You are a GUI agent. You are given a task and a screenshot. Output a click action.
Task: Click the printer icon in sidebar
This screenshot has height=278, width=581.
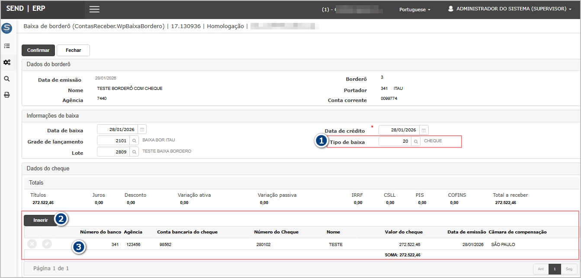click(x=7, y=95)
